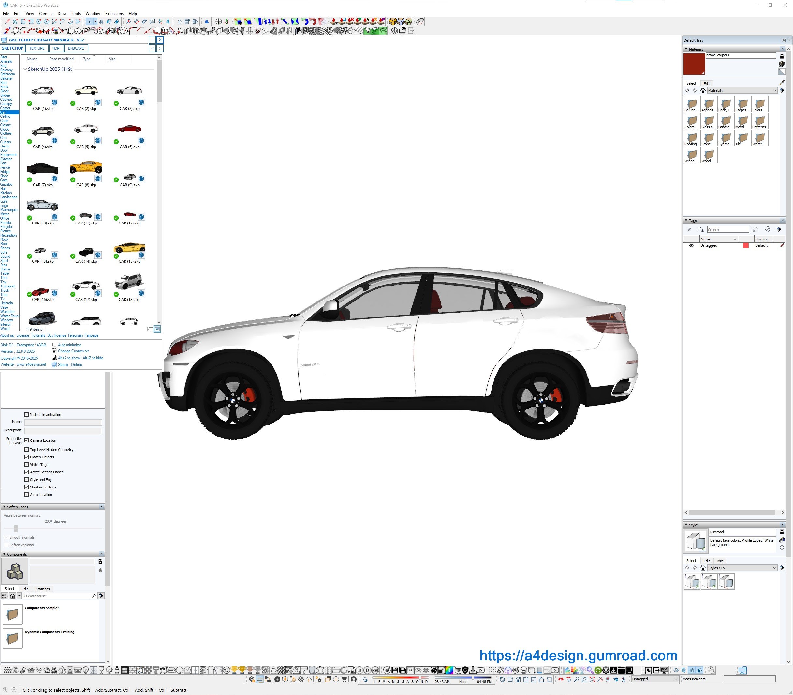Image resolution: width=793 pixels, height=695 pixels.
Task: Open the Materials collection dropdown
Action: pos(774,91)
